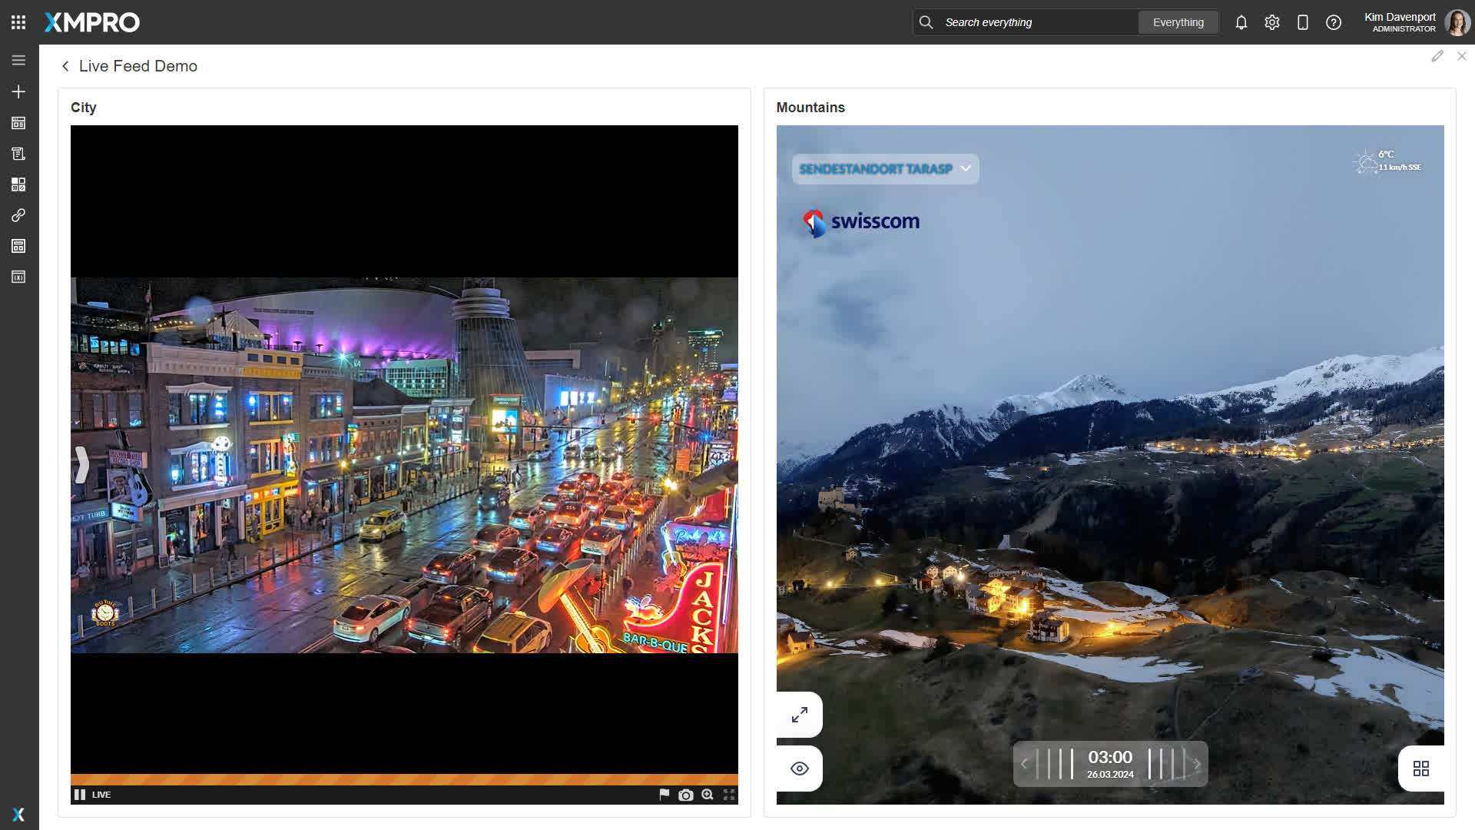The image size is (1475, 830).
Task: Expand the Mountains feed with the diagonal arrows
Action: [799, 714]
